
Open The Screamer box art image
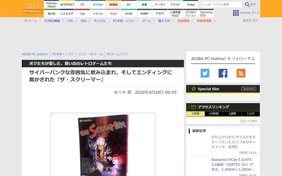pos(103,145)
